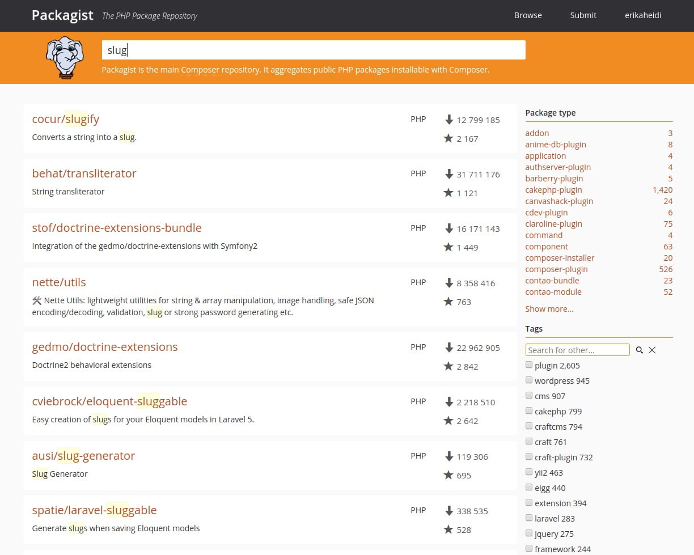Click the download icon beside cocur/slugify
Screen dimensions: 694x555
[450, 120]
